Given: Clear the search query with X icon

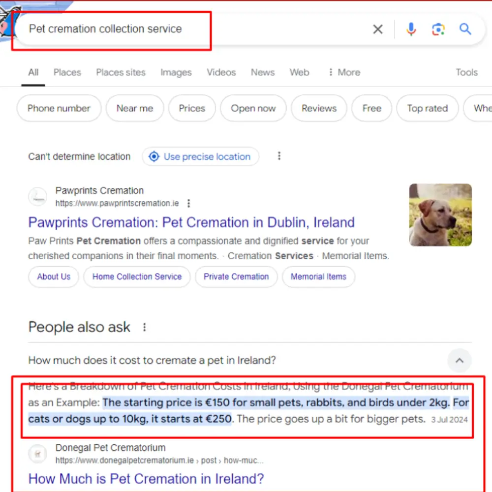Looking at the screenshot, I should [x=377, y=30].
